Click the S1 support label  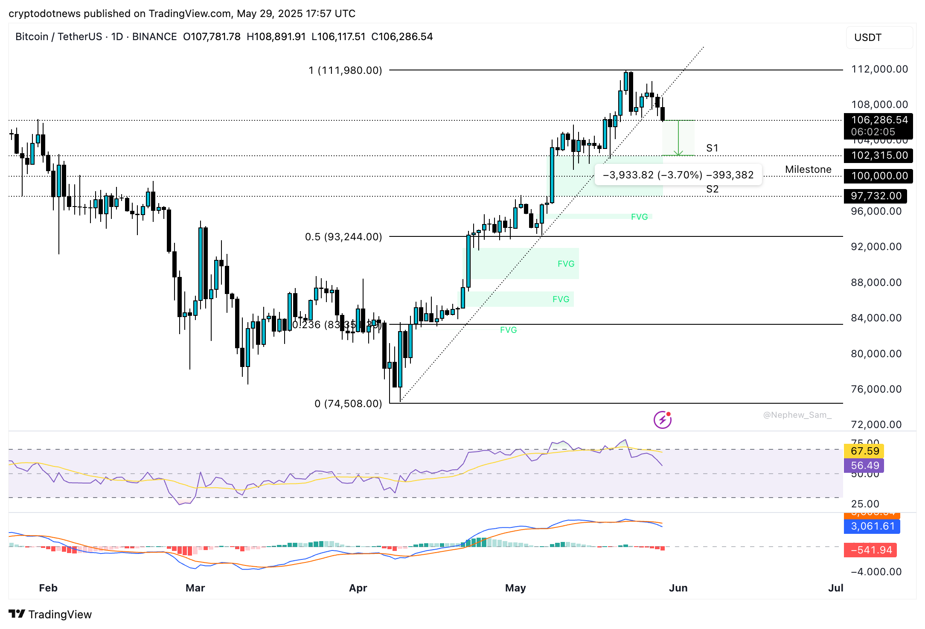click(712, 148)
